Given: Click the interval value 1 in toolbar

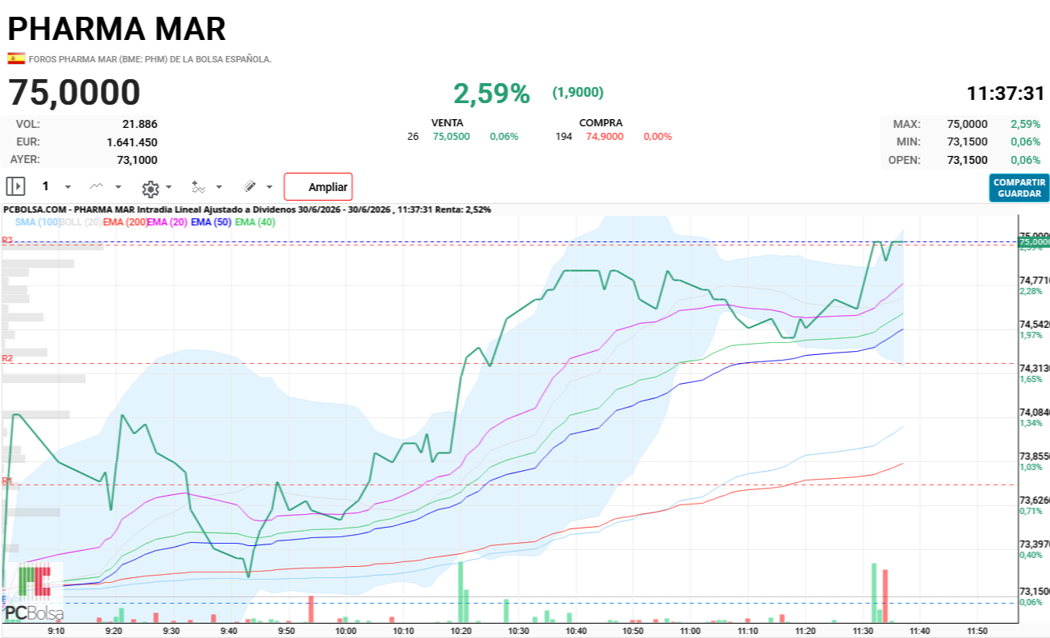Looking at the screenshot, I should (46, 186).
